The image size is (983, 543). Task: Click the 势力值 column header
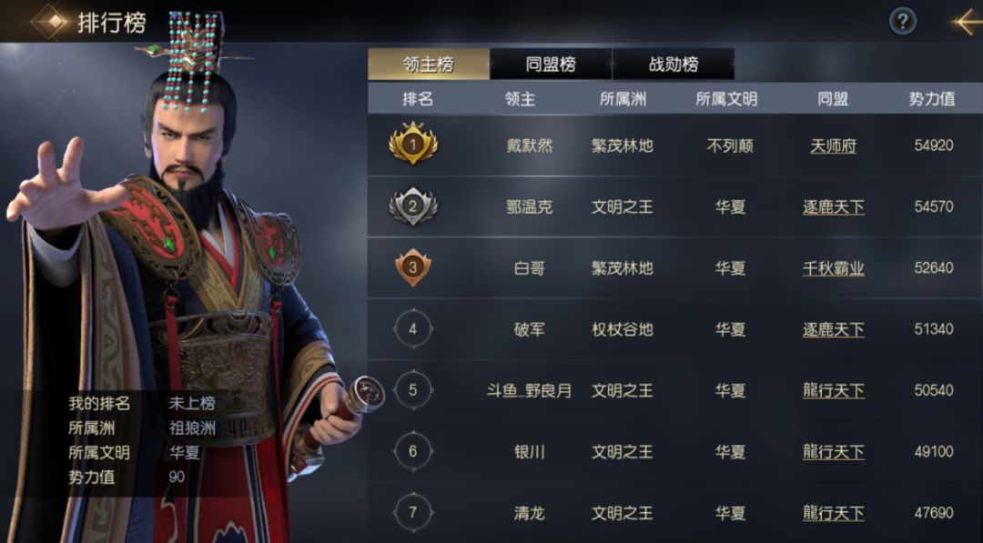(932, 98)
